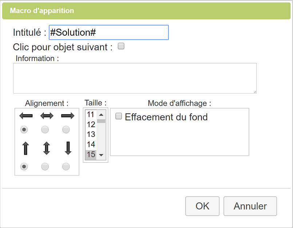
Task: Click into the Intitulé text field
Action: point(108,32)
